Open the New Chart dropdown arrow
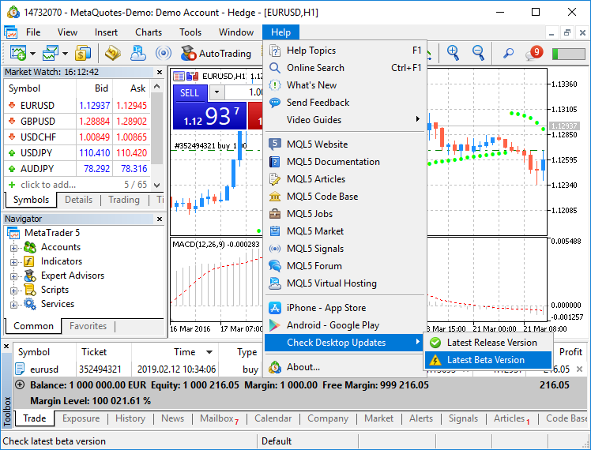The width and height of the screenshot is (591, 450). click(33, 54)
